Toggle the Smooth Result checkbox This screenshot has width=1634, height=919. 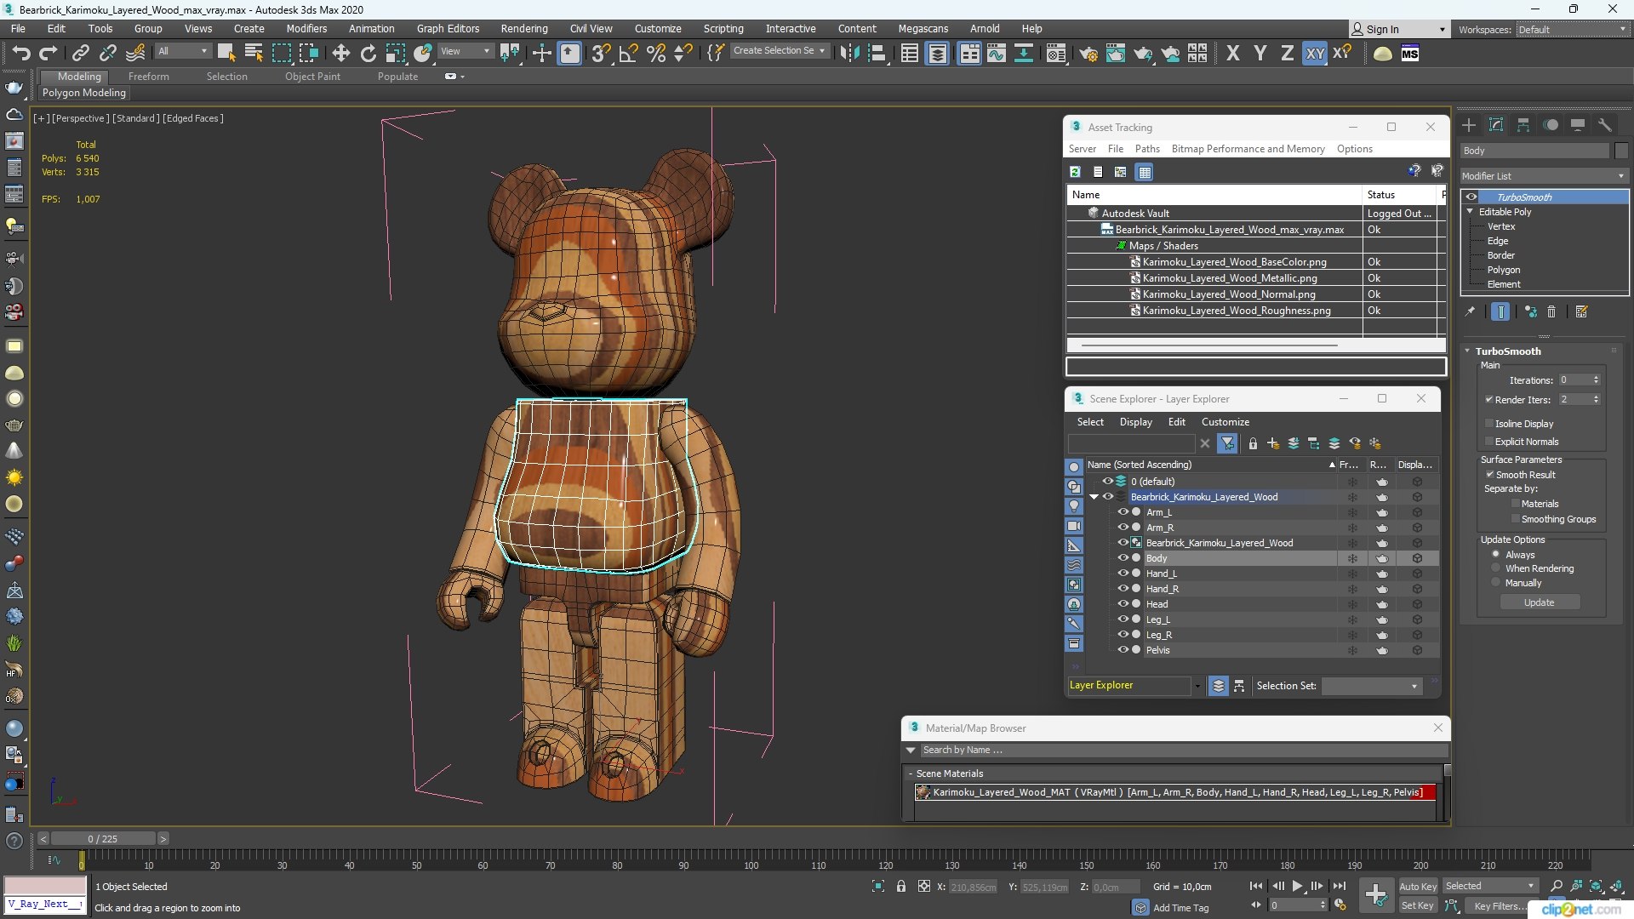[1490, 475]
